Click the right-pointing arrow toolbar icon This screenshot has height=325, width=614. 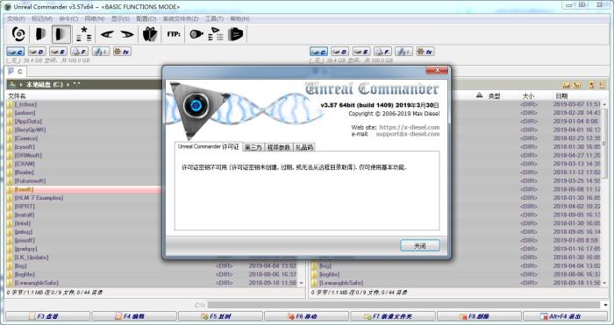coord(127,34)
